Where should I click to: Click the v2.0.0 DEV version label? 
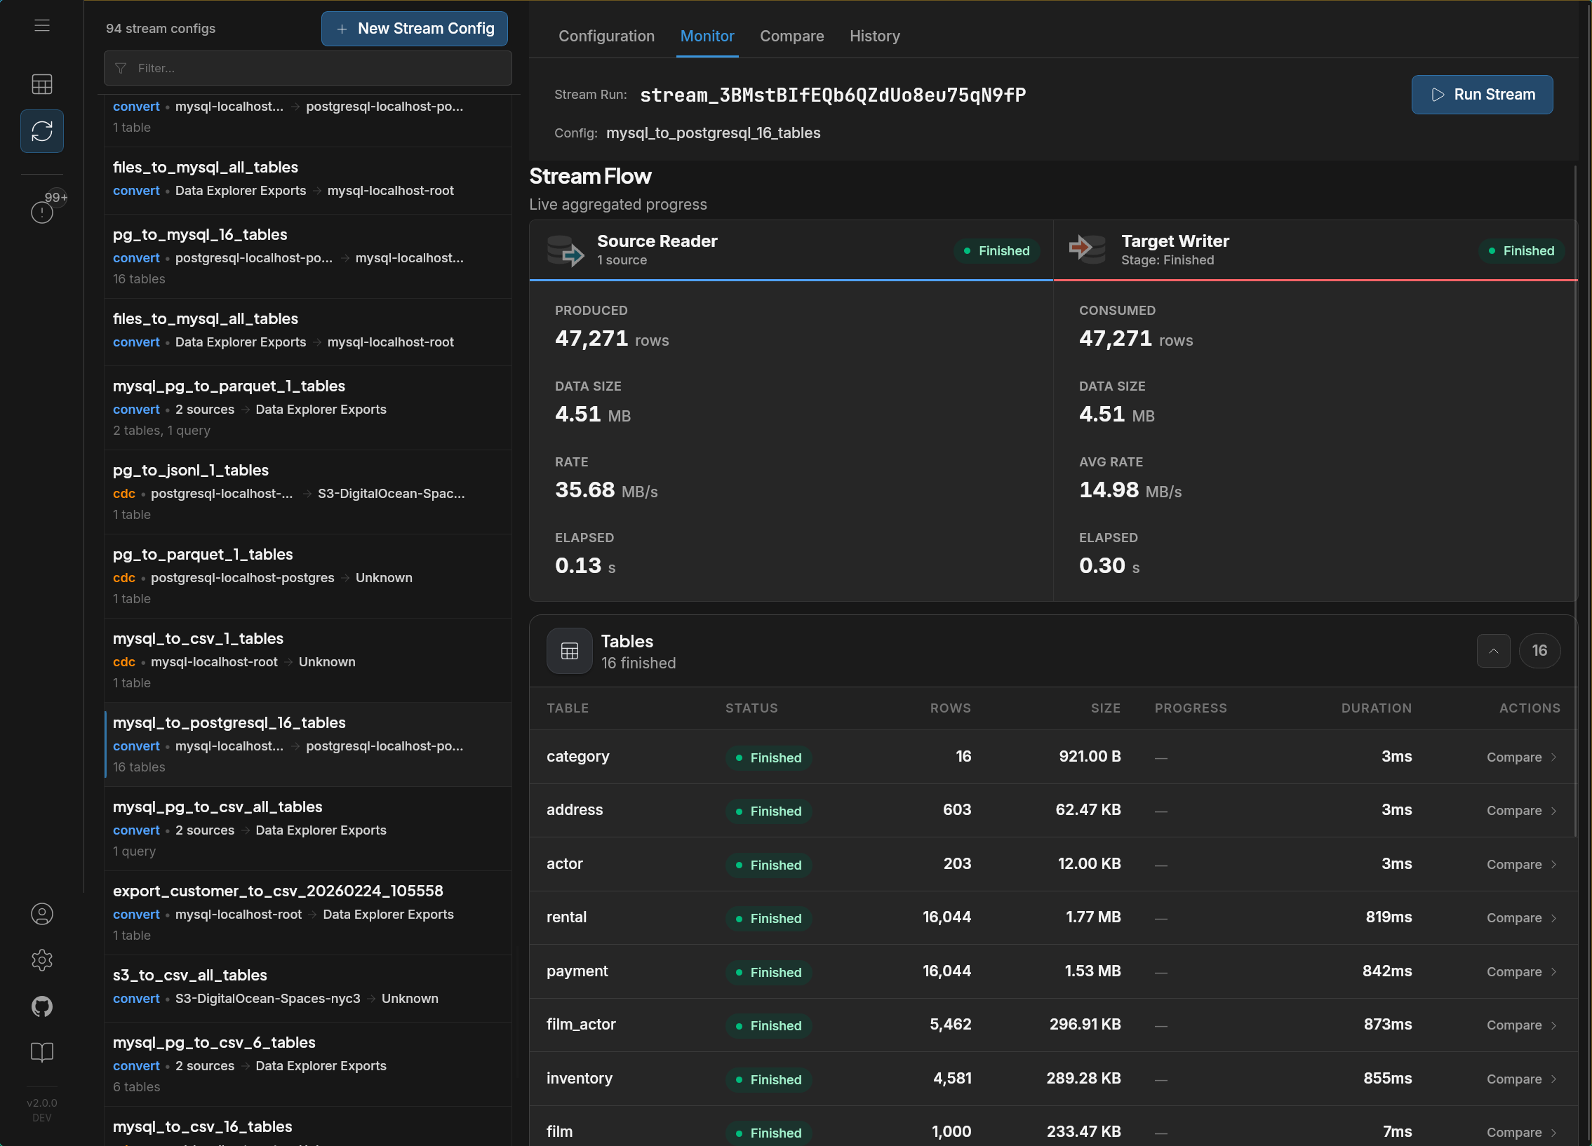[42, 1110]
